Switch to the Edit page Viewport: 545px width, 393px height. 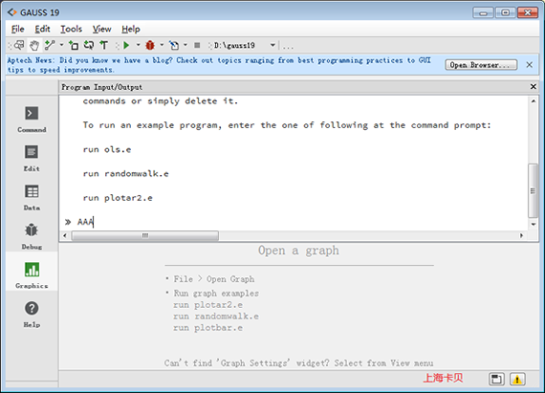[32, 158]
